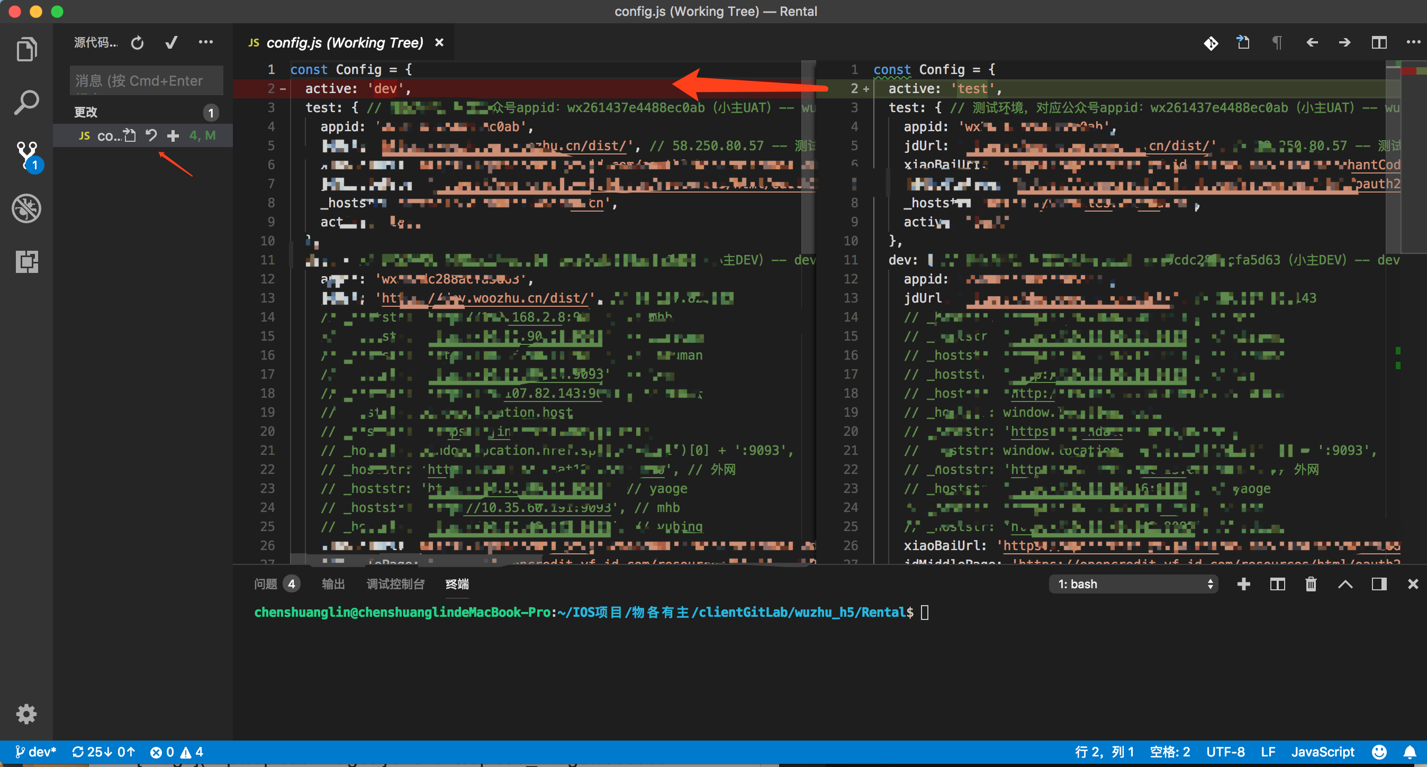Open the Extensions view

26,262
